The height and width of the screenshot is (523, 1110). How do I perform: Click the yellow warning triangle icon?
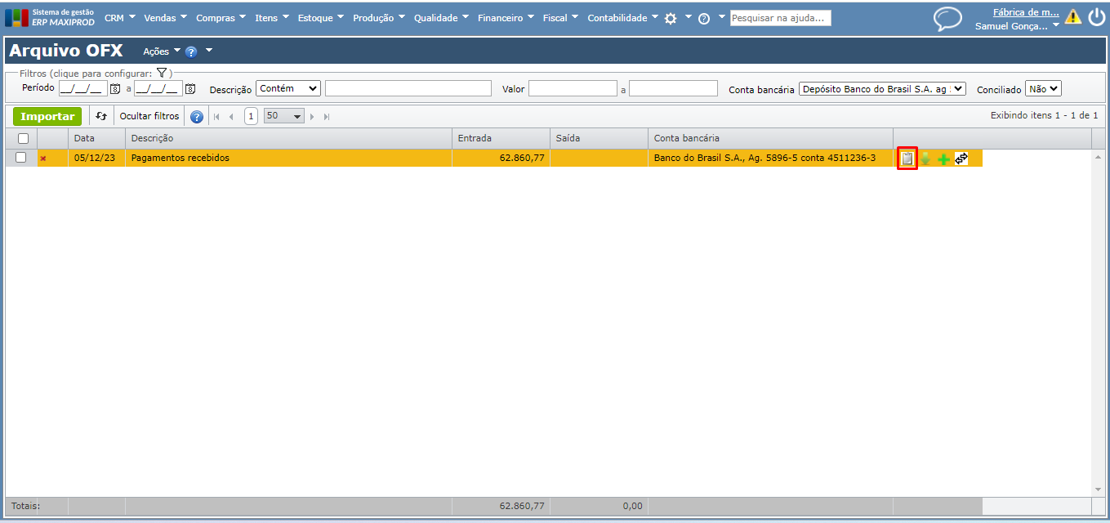tap(1072, 17)
